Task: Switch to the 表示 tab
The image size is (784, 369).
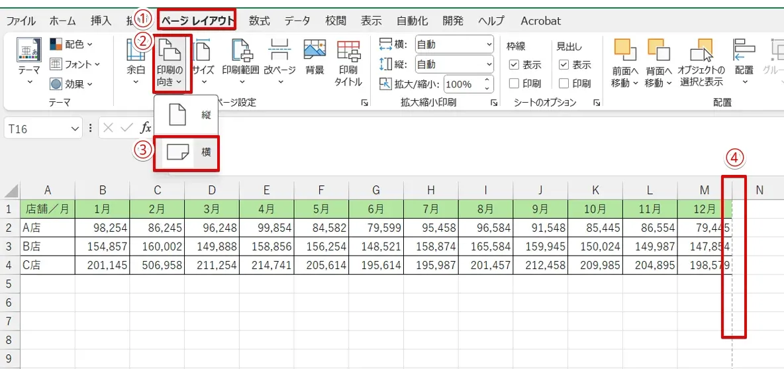Action: [x=371, y=21]
